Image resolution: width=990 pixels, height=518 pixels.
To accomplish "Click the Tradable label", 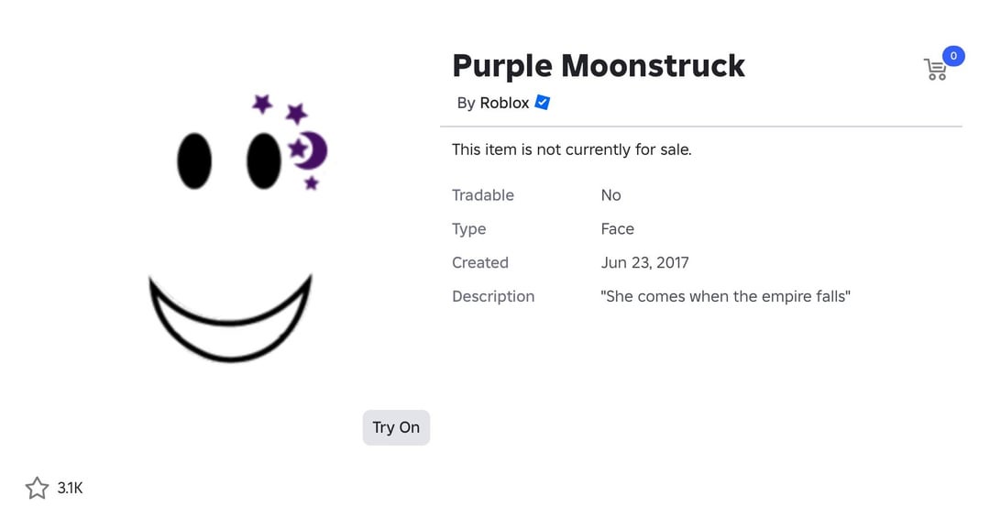I will [483, 195].
